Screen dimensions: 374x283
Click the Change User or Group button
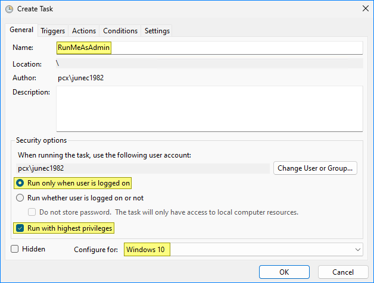pyautogui.click(x=315, y=168)
